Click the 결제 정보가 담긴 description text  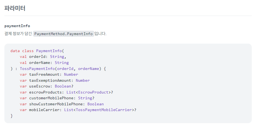(x=18, y=34)
